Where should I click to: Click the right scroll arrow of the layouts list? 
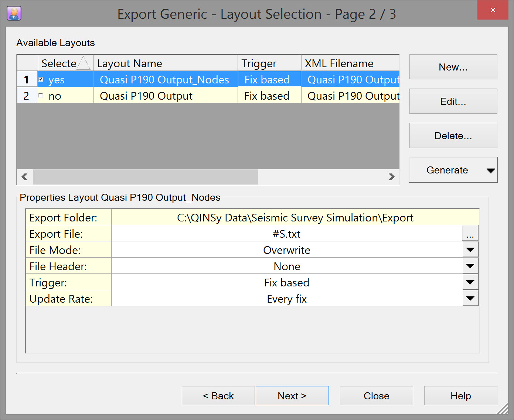(x=392, y=177)
